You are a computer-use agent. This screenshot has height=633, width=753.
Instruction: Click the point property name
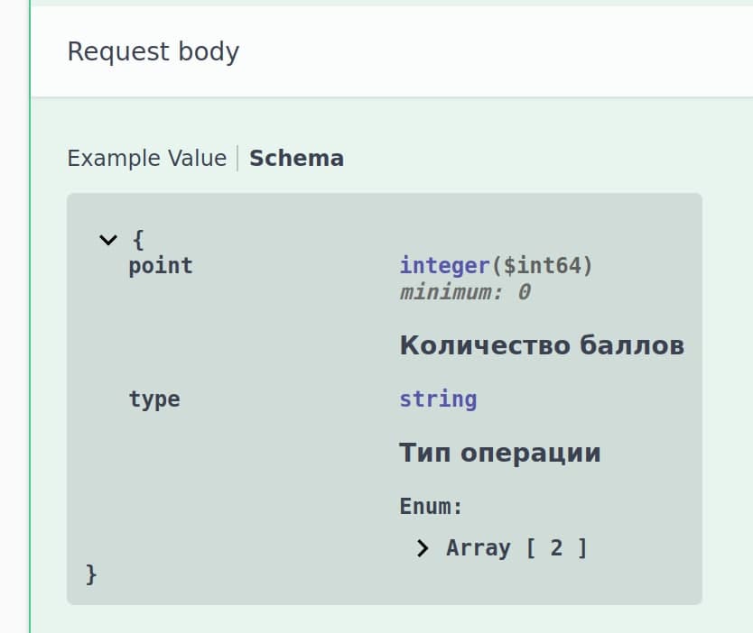161,265
